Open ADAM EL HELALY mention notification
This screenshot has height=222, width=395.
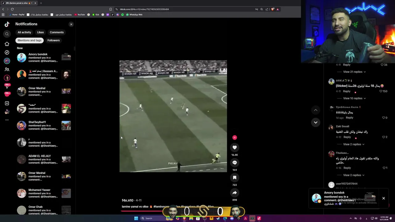(x=44, y=159)
